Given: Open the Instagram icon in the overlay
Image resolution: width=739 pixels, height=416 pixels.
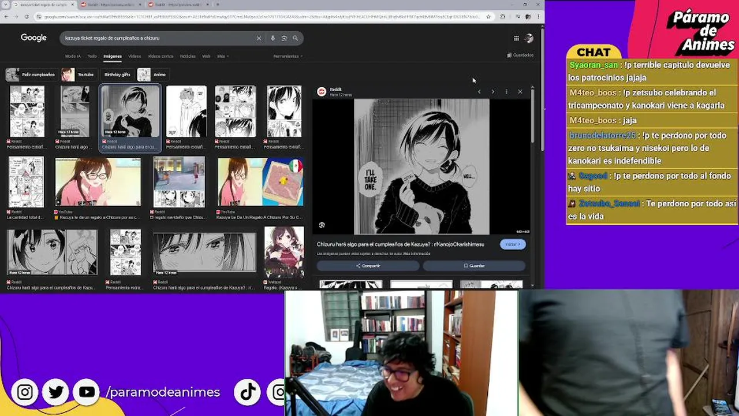Looking at the screenshot, I should [25, 392].
